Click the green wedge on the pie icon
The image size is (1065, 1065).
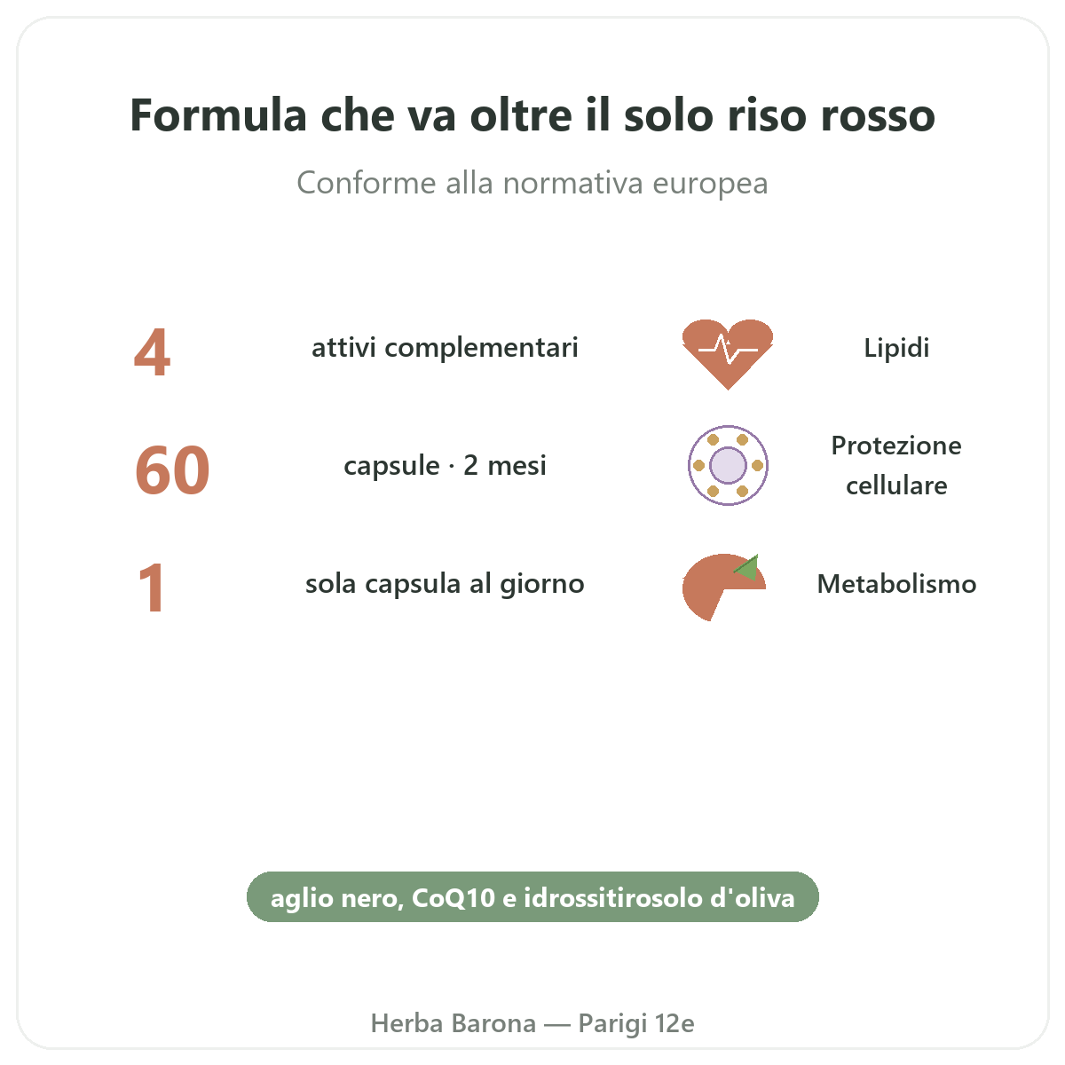click(747, 568)
